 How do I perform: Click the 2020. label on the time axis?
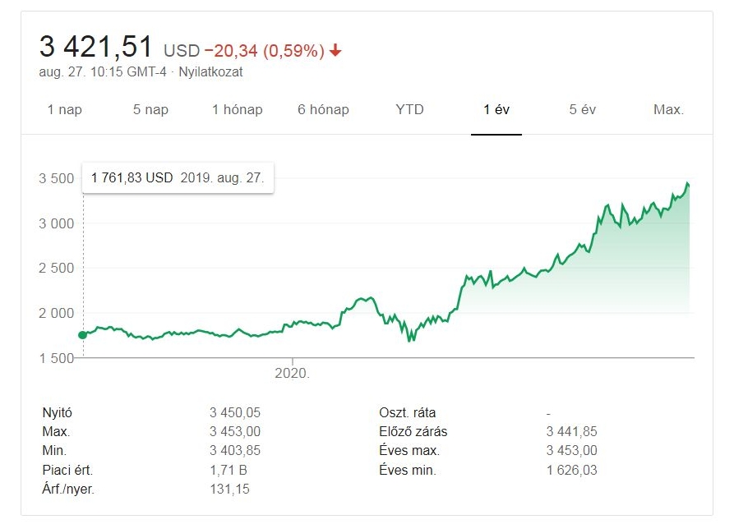293,372
